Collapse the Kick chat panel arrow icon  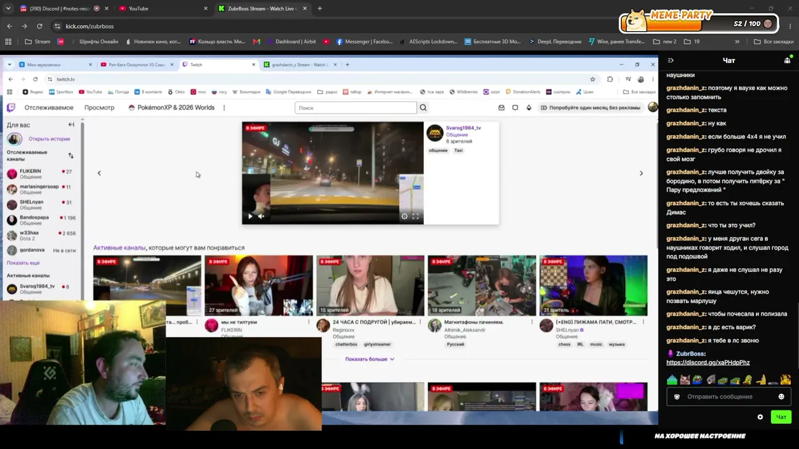click(670, 60)
